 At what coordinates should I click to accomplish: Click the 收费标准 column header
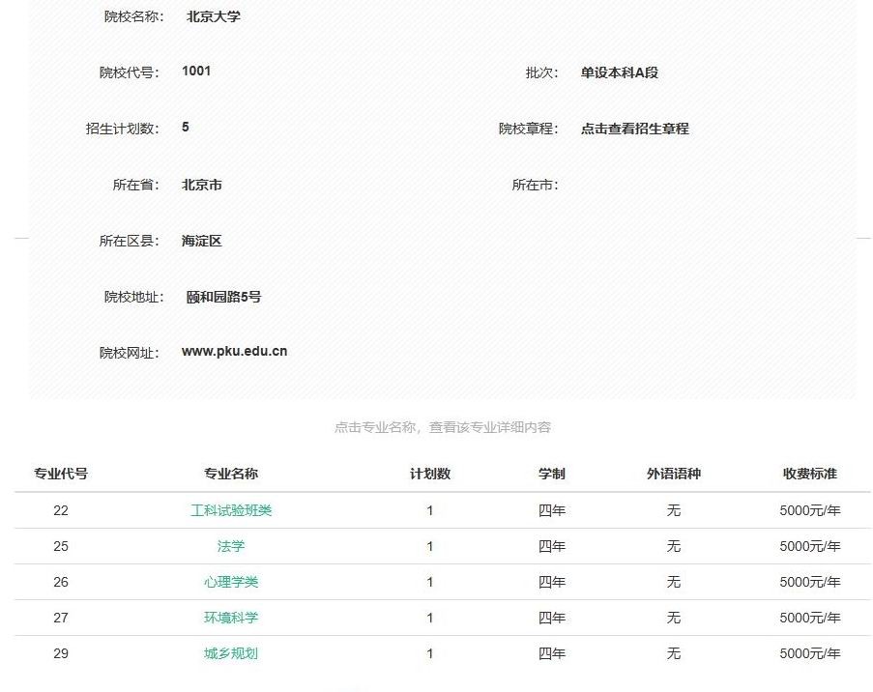coord(810,474)
